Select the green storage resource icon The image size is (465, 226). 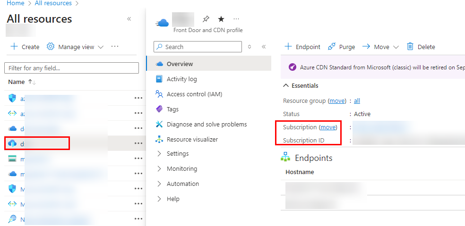click(12, 159)
